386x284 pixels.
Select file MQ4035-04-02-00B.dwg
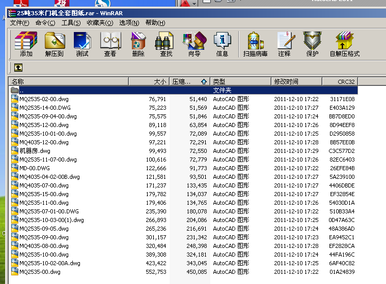[184, 177]
